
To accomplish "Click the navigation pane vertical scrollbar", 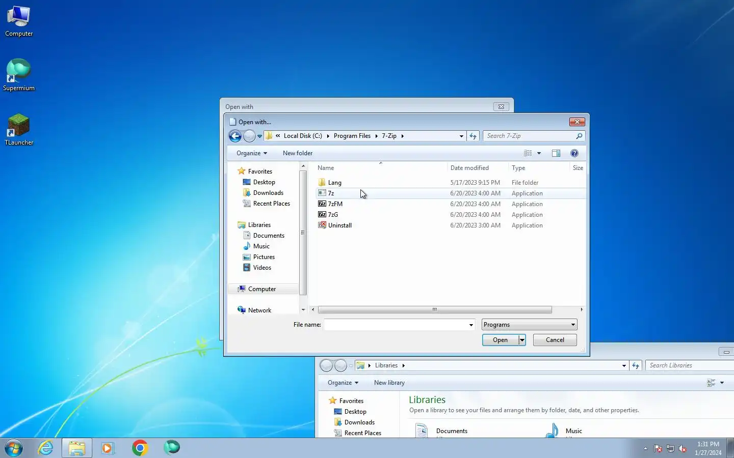I will coord(303,233).
